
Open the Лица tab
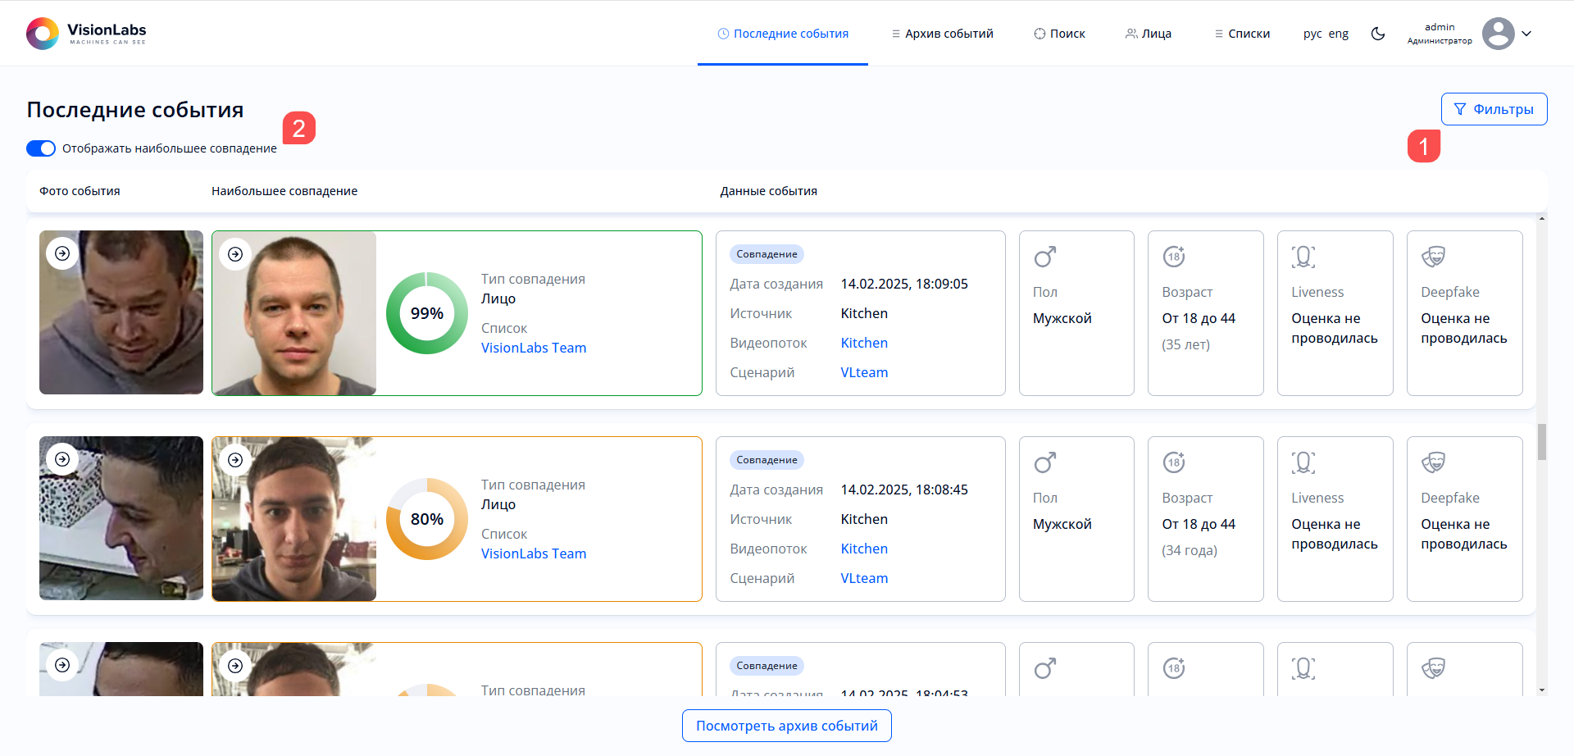(1149, 34)
